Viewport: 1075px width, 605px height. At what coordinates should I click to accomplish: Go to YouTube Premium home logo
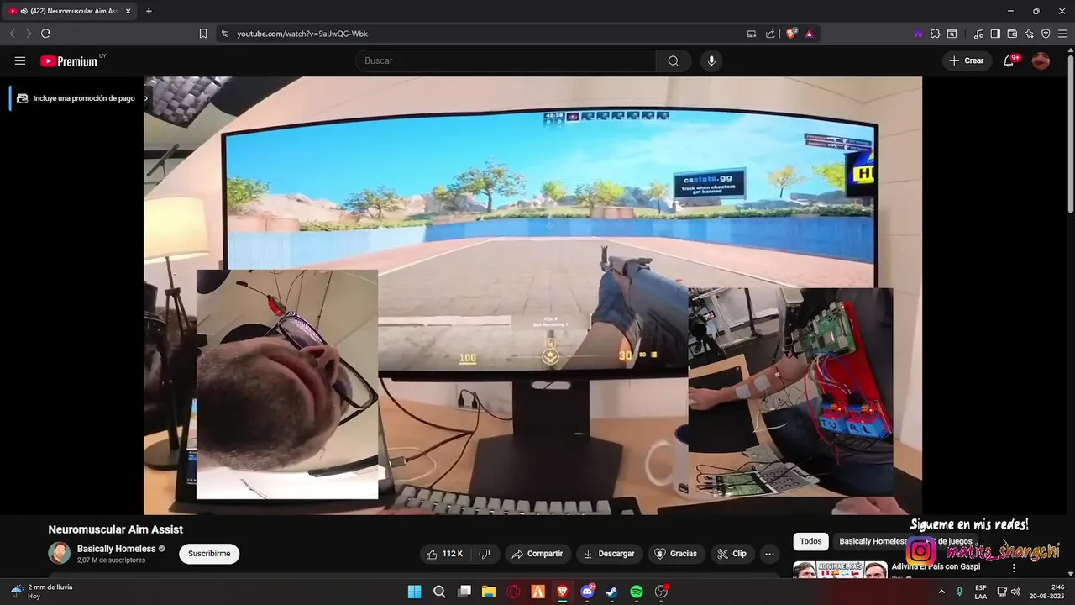(x=69, y=61)
